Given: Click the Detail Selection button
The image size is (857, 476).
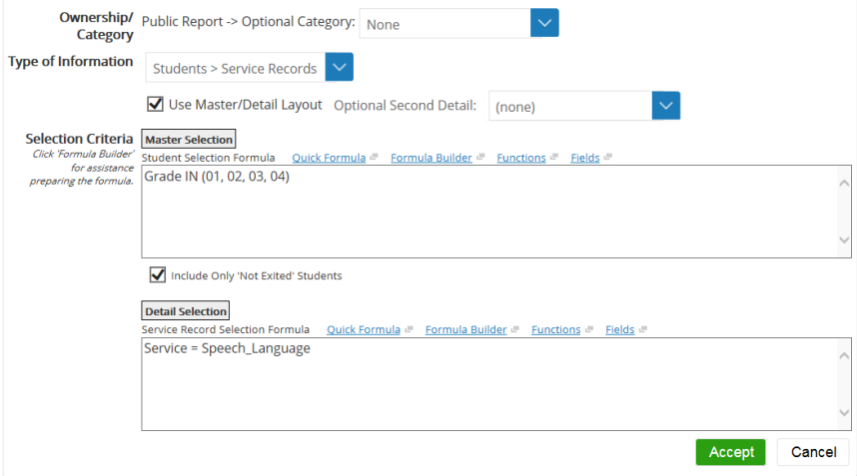Looking at the screenshot, I should click(x=186, y=311).
